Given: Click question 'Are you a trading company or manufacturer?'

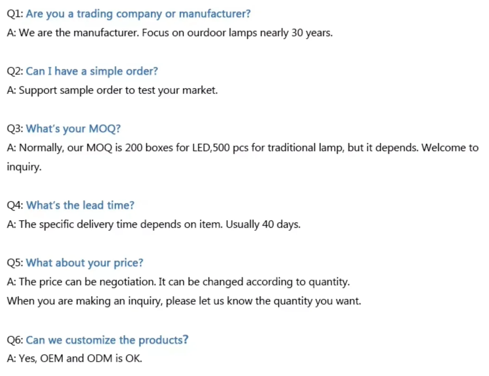Looking at the screenshot, I should coord(138,14).
